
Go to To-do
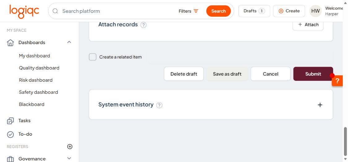click(25, 134)
